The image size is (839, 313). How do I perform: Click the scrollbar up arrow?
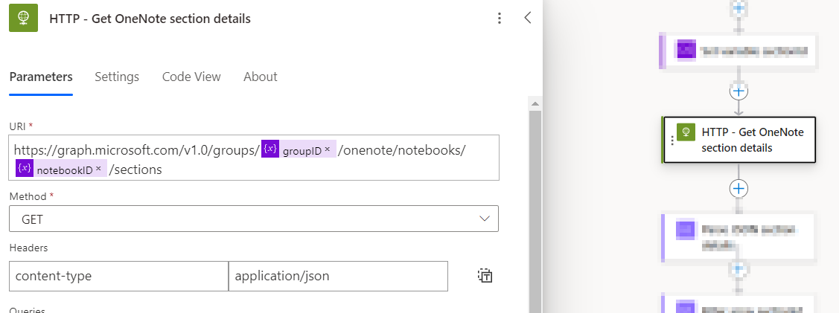click(x=535, y=103)
